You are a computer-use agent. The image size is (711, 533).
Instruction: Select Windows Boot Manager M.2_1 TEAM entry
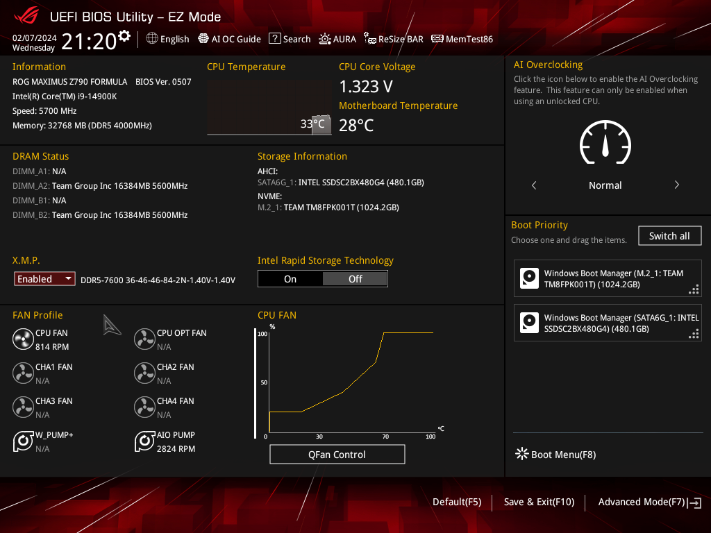click(x=608, y=279)
